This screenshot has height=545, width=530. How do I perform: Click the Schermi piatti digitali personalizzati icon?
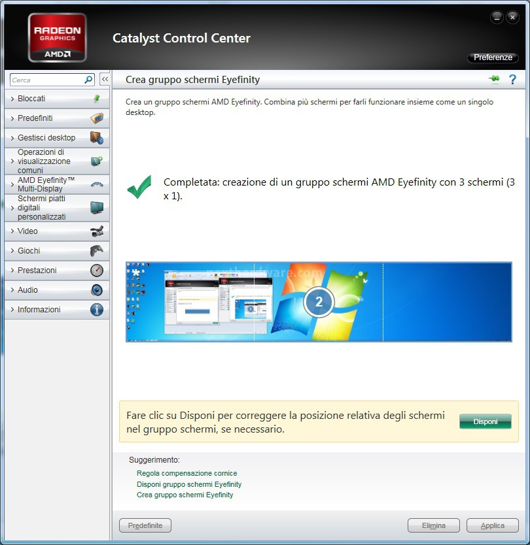click(x=97, y=208)
